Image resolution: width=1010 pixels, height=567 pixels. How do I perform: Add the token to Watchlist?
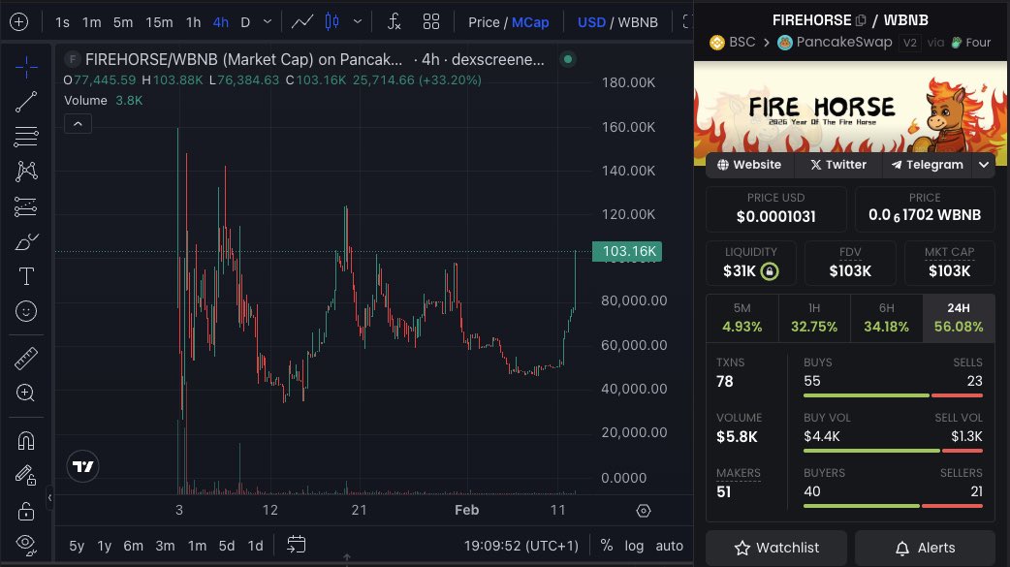tap(776, 548)
